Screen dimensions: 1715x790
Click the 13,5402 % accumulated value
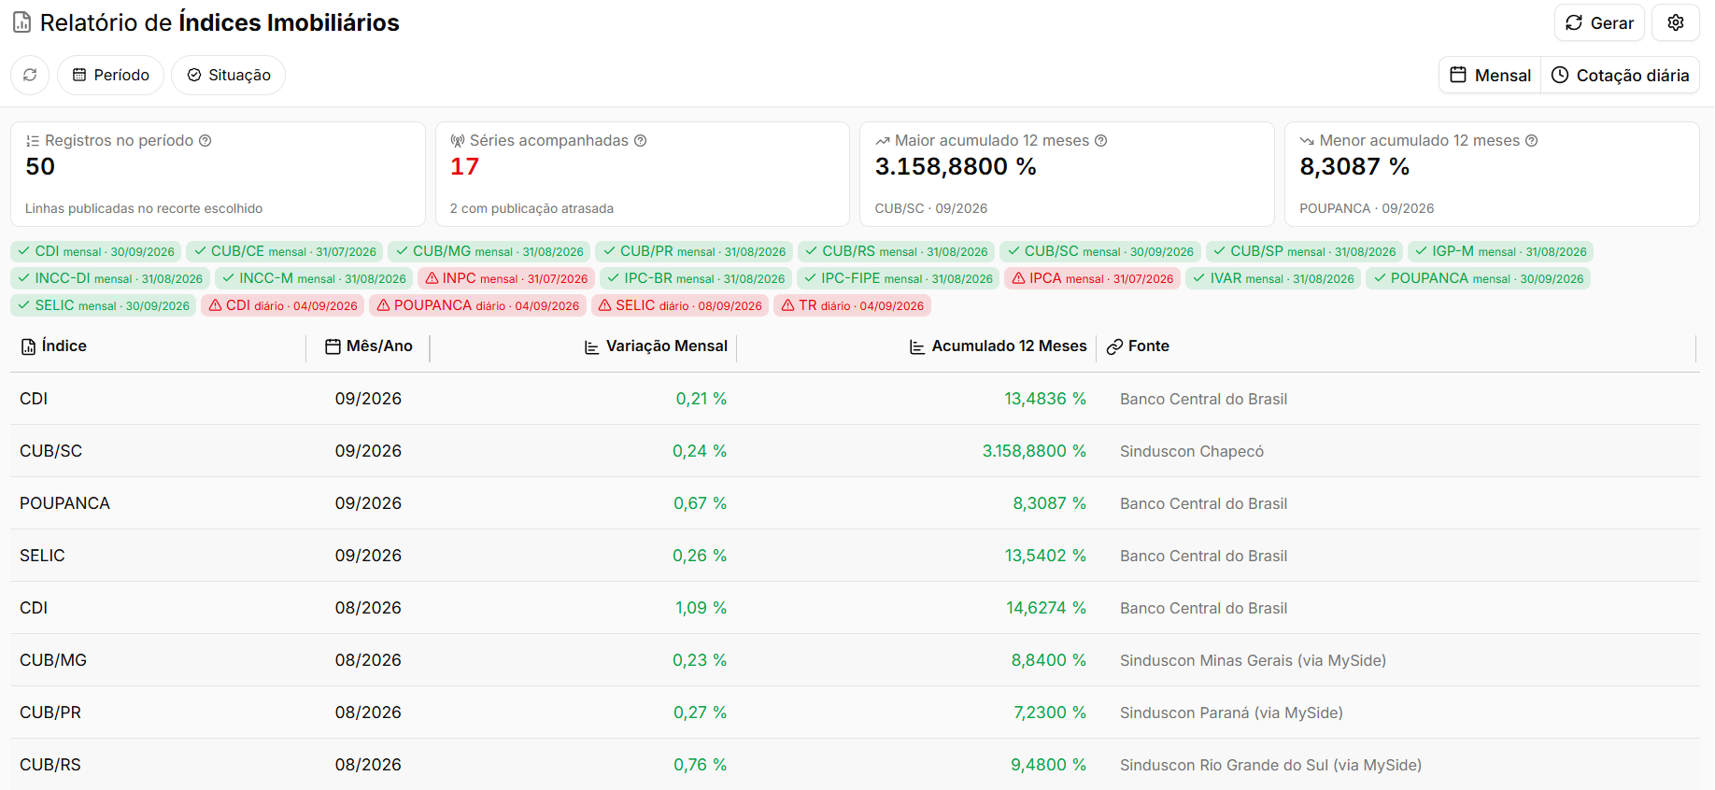[x=1045, y=556]
